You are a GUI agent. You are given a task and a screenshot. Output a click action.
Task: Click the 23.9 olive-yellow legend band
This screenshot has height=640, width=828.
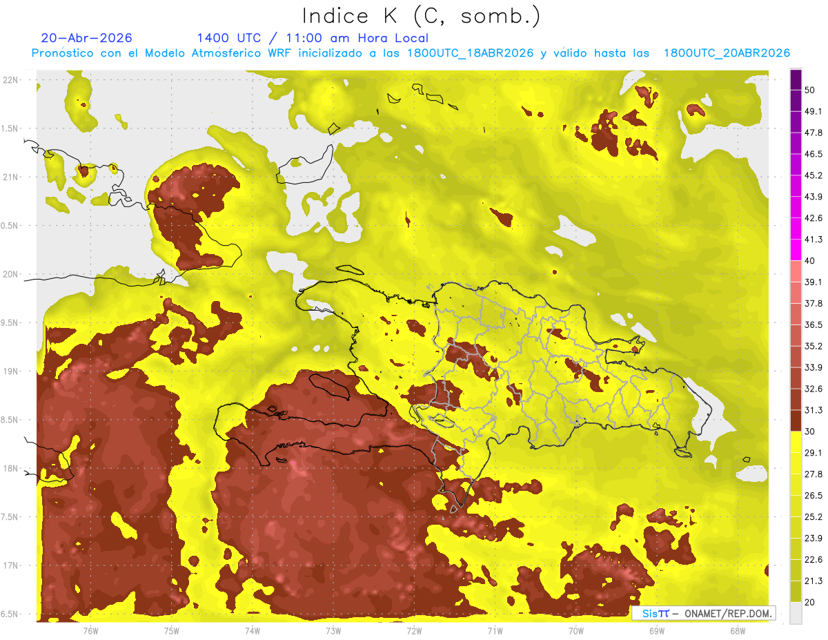point(796,527)
